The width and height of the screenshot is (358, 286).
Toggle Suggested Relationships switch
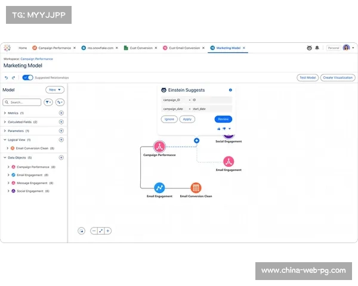27,77
